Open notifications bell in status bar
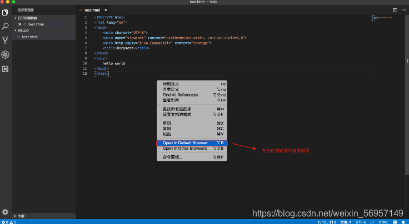The width and height of the screenshot is (409, 224). (x=403, y=222)
